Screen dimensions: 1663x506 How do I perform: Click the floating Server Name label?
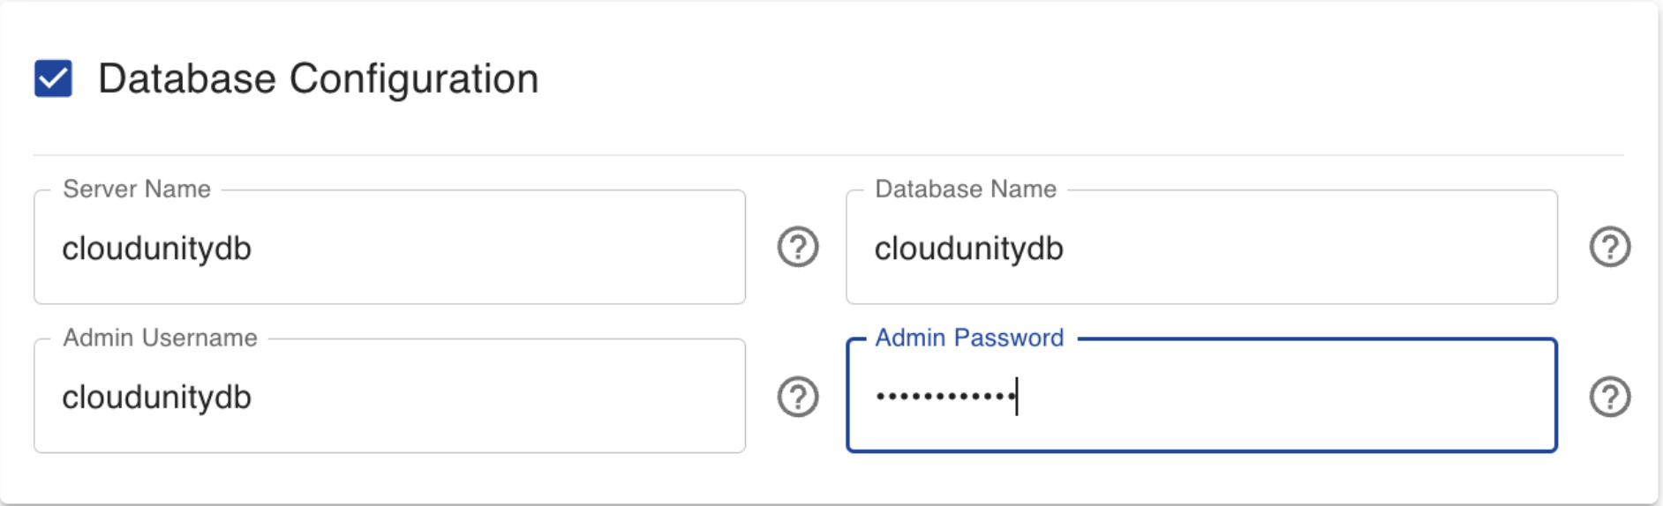pos(137,190)
